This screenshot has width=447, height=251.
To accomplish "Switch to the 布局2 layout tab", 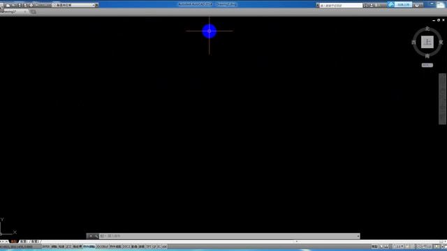I will tap(35, 241).
